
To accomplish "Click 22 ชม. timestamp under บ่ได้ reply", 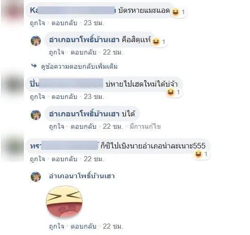I will click(x=113, y=126).
